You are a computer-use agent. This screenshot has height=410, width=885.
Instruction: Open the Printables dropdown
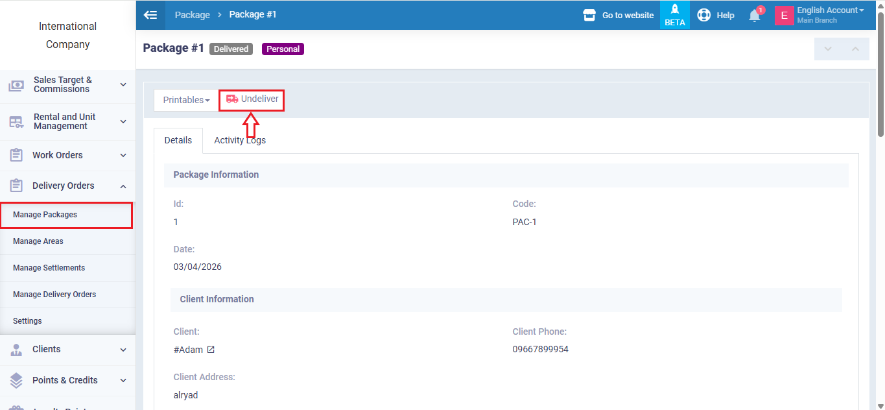point(186,100)
